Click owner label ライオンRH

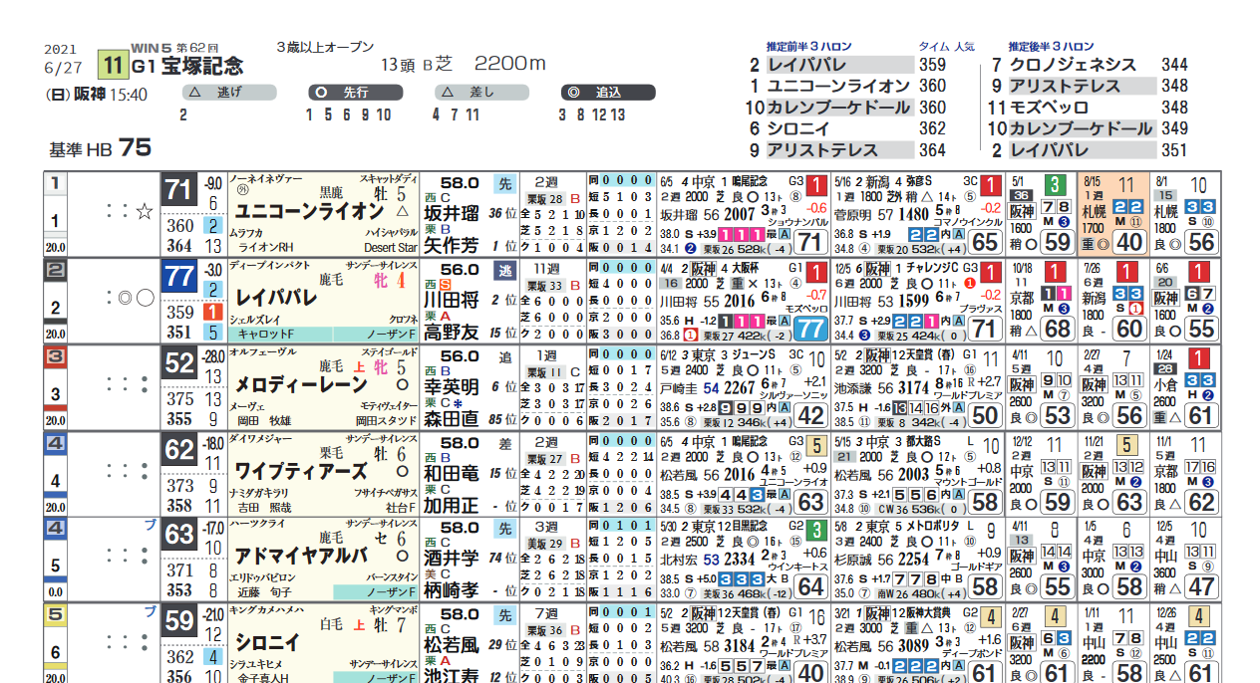pyautogui.click(x=264, y=247)
